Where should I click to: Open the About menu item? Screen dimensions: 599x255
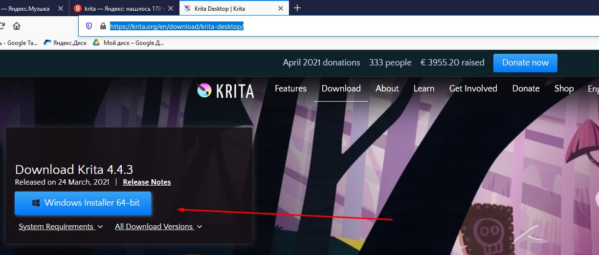387,88
